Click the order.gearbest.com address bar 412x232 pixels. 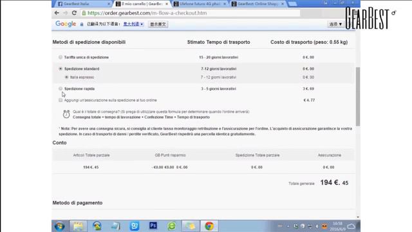coord(191,13)
